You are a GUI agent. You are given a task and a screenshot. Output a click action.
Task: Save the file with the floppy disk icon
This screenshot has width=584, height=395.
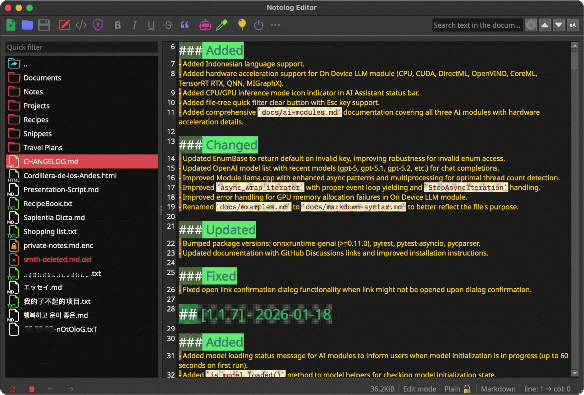pyautogui.click(x=44, y=25)
